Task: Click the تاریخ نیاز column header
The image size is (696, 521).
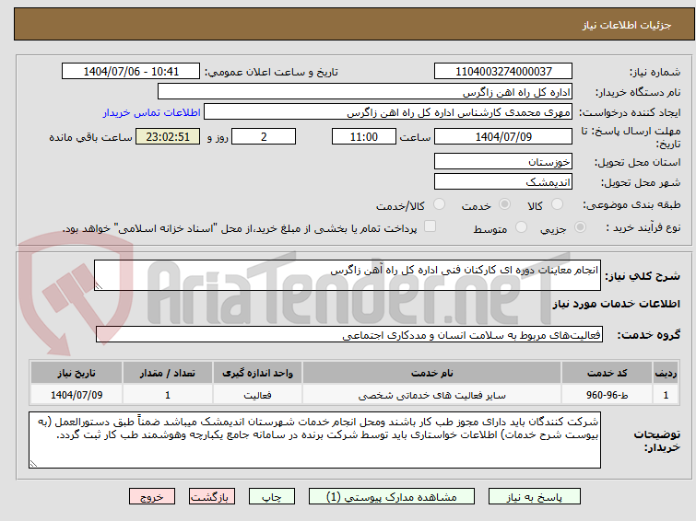Action: coord(77,373)
